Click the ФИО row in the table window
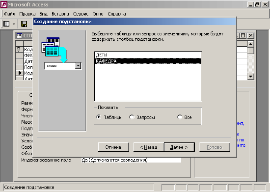270x192 pixels. pyautogui.click(x=28, y=55)
